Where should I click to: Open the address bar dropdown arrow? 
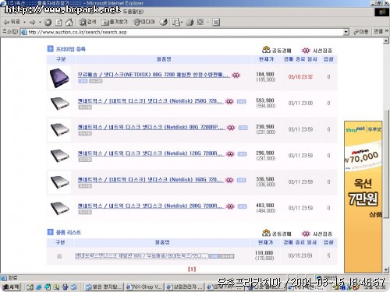tap(346, 32)
